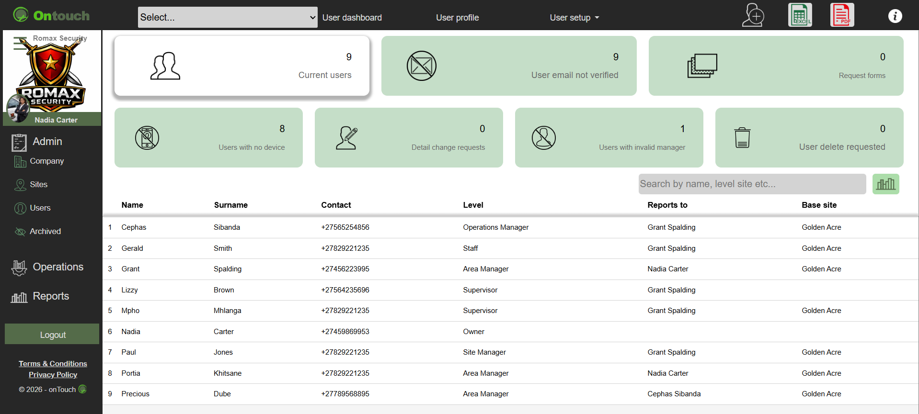919x414 pixels.
Task: Expand the User setup menu
Action: (x=574, y=18)
